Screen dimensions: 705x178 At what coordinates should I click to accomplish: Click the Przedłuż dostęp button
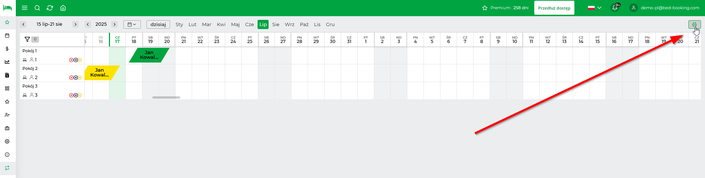pos(554,8)
